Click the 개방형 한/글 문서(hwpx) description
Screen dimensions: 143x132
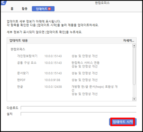95,88
